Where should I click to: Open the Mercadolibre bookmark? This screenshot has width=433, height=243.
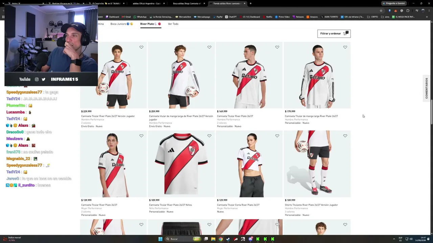(183, 17)
